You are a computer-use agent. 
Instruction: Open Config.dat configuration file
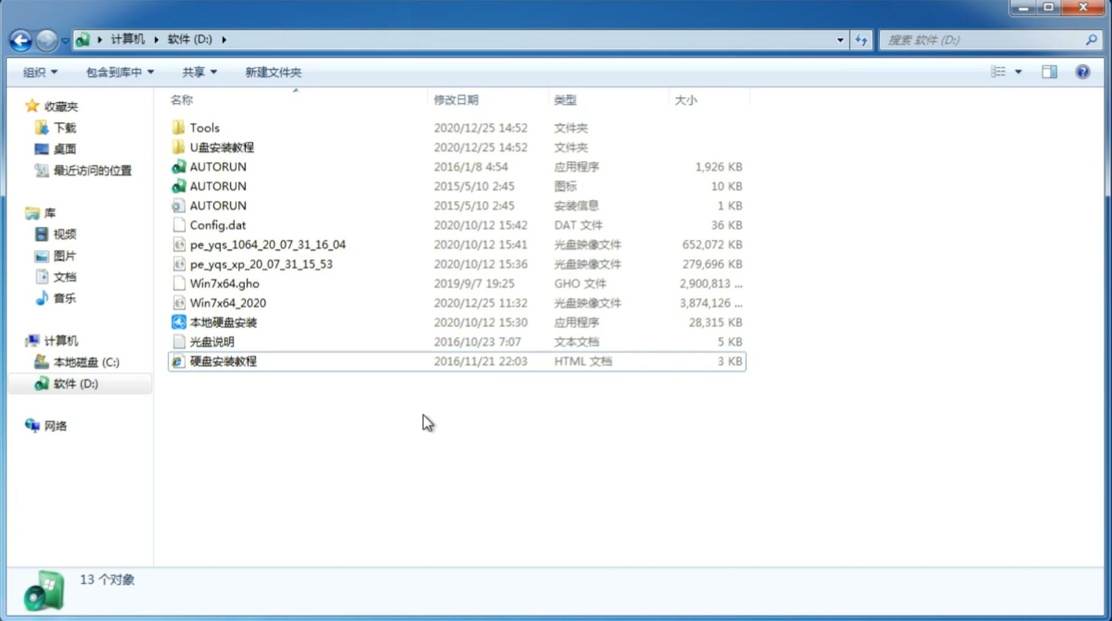tap(218, 224)
